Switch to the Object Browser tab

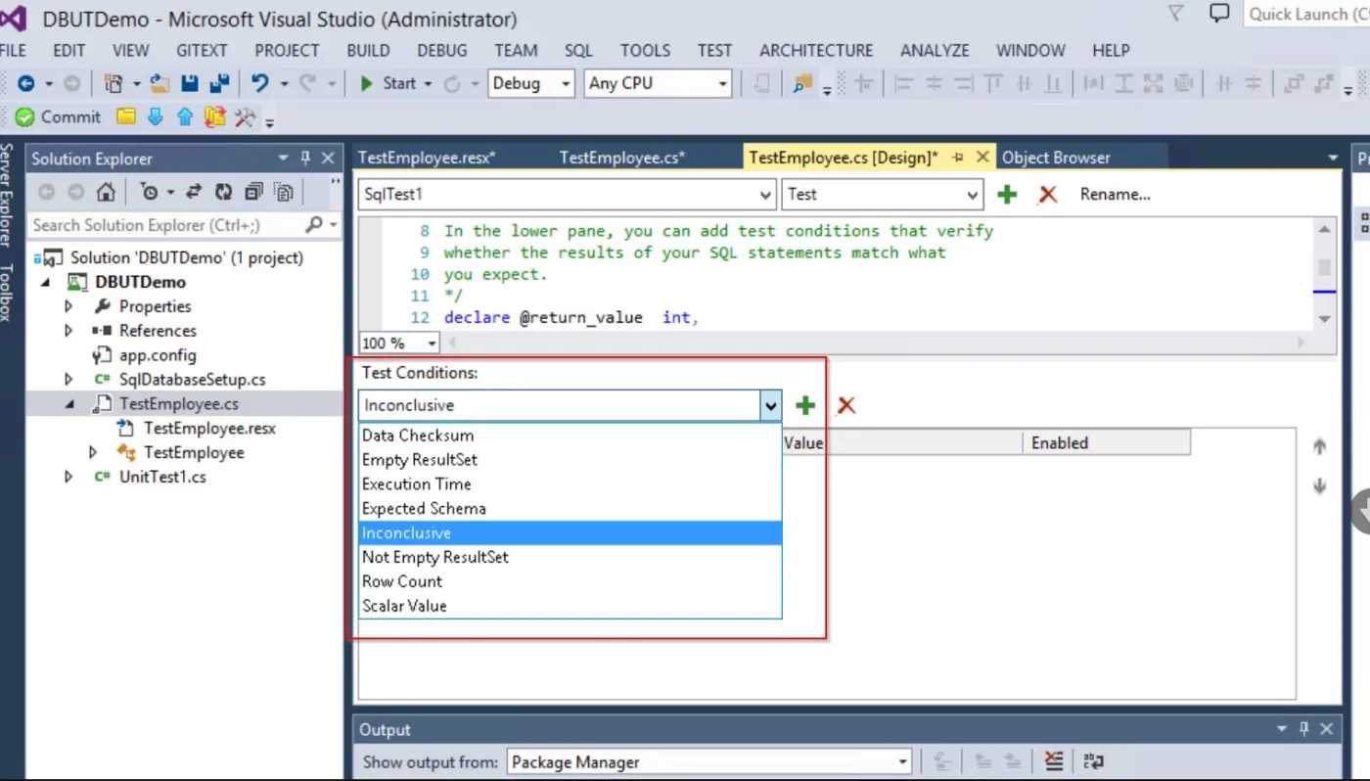click(1056, 158)
